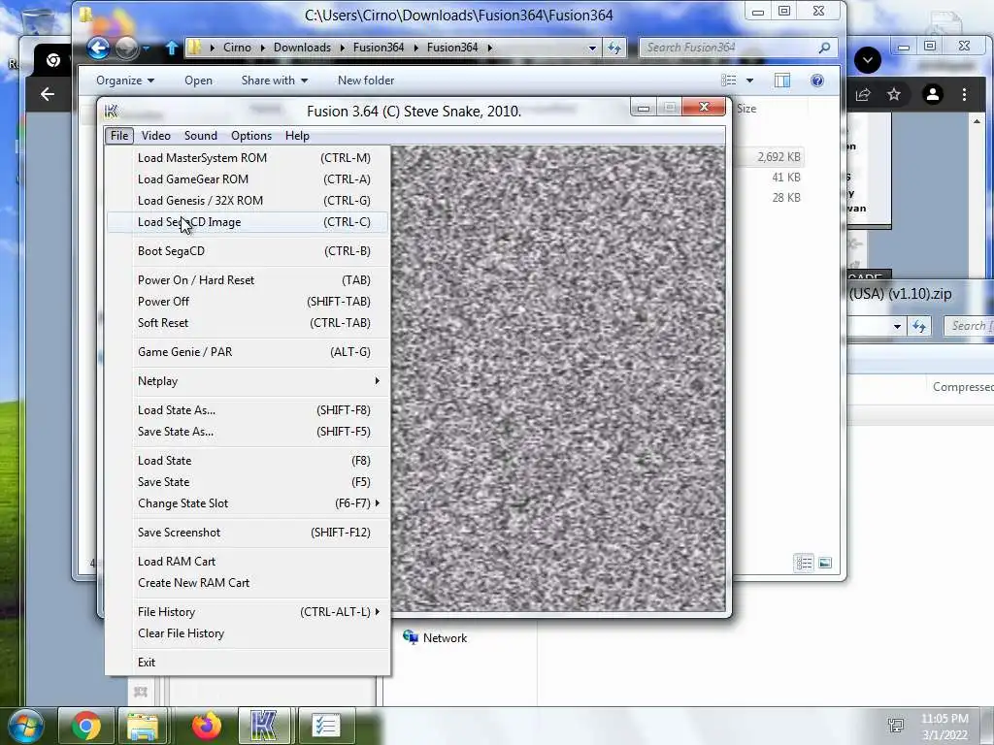Viewport: 994px width, 745px height.
Task: Click the search magnifier icon
Action: pyautogui.click(x=824, y=48)
